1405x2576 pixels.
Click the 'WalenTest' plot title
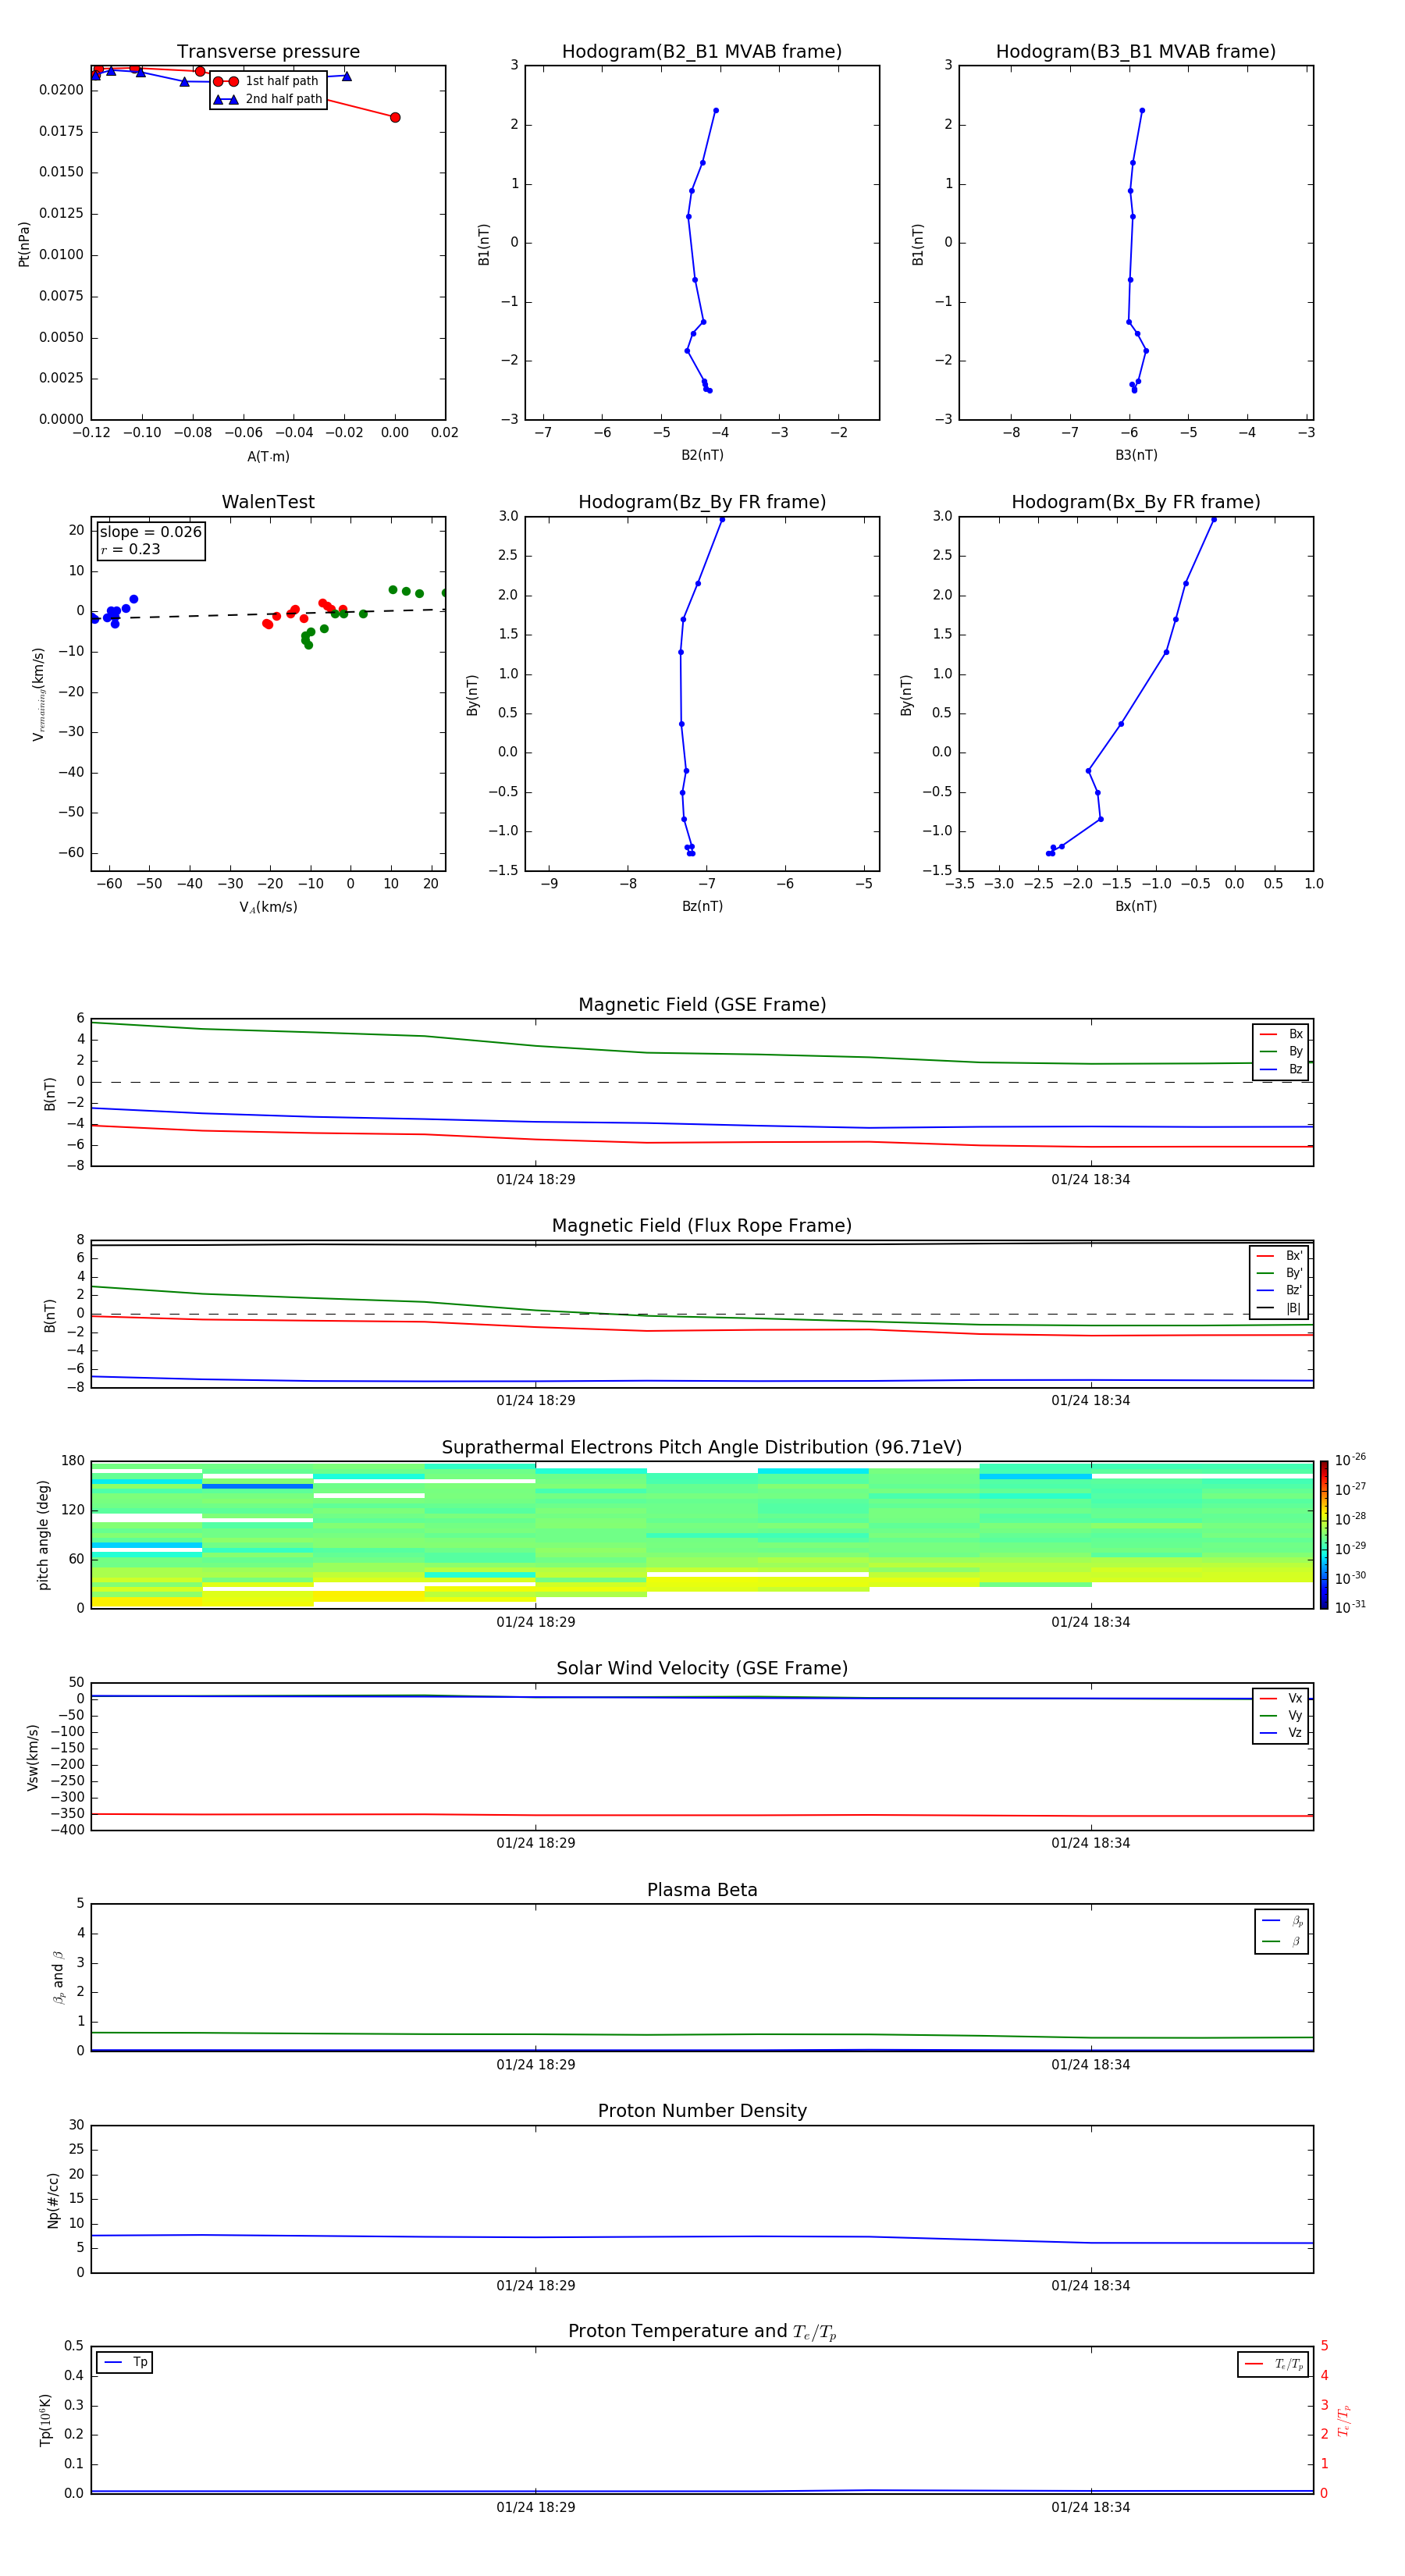point(268,502)
